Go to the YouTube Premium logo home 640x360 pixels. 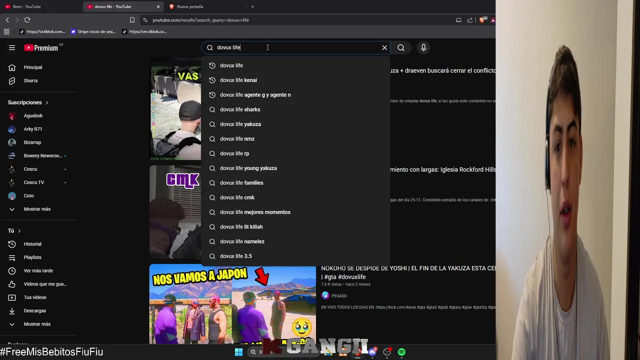click(41, 48)
